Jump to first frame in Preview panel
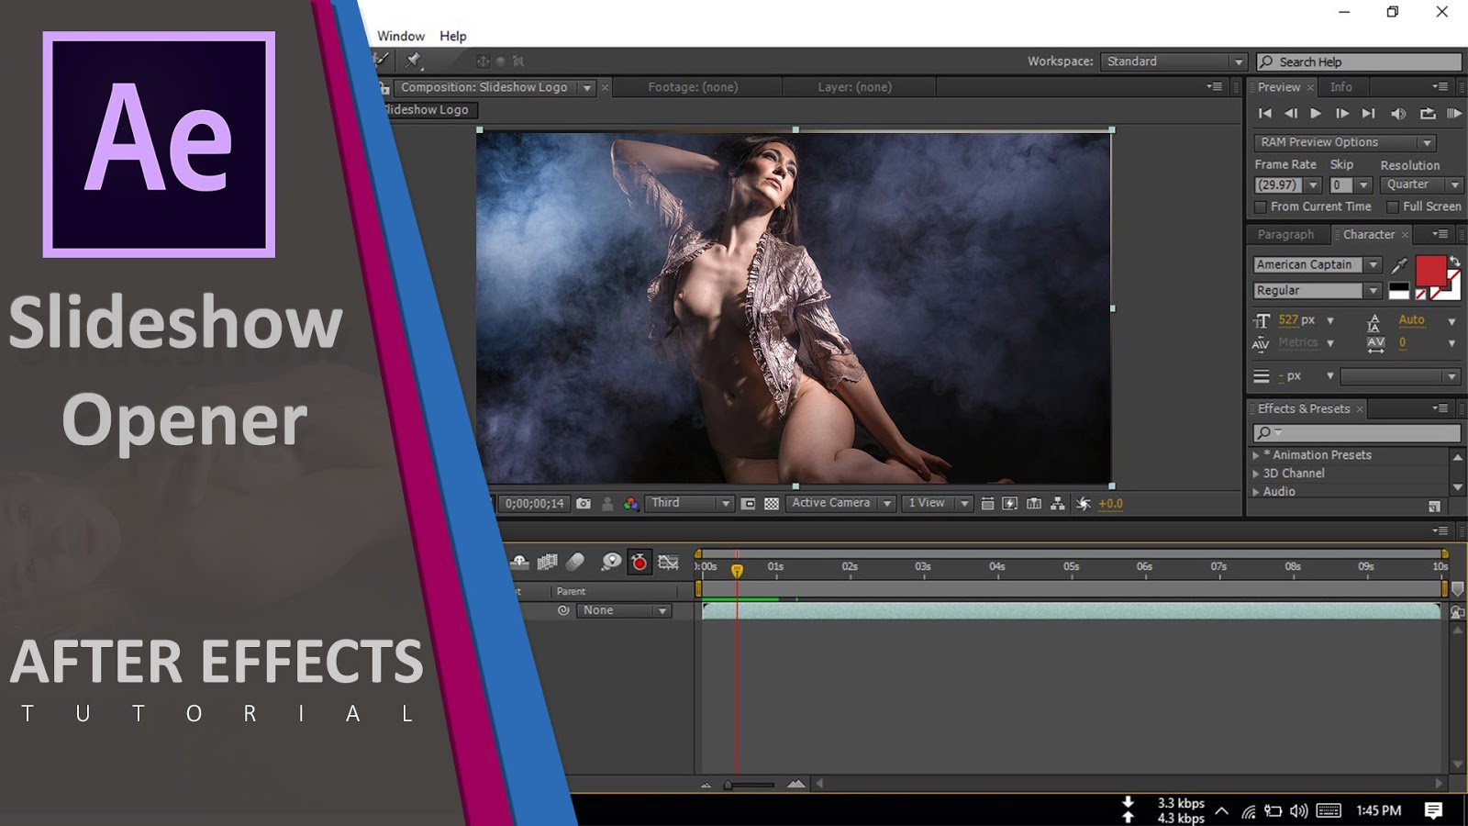 point(1265,114)
